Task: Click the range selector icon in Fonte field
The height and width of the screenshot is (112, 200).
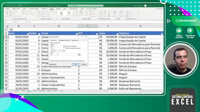Action: [79, 54]
